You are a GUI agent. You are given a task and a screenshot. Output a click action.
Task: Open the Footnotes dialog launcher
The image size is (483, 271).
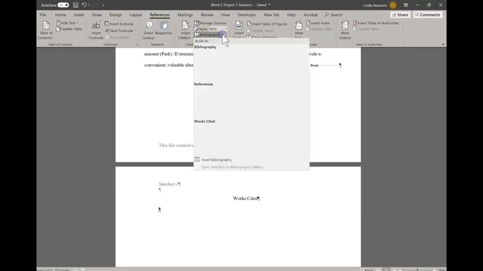pyautogui.click(x=137, y=44)
